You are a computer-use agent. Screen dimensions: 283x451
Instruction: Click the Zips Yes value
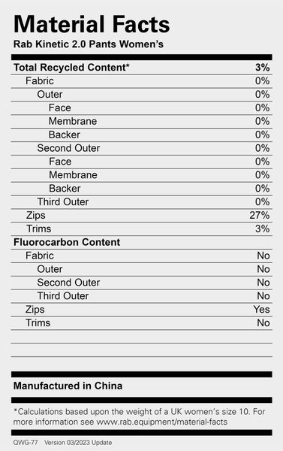(x=261, y=310)
